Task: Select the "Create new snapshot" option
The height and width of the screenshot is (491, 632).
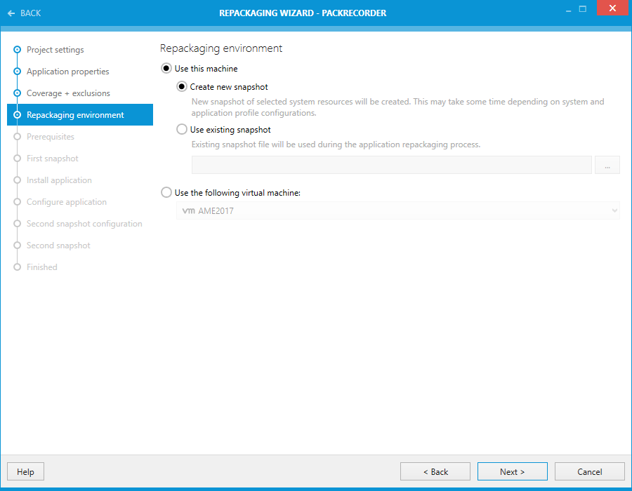Action: [181, 86]
